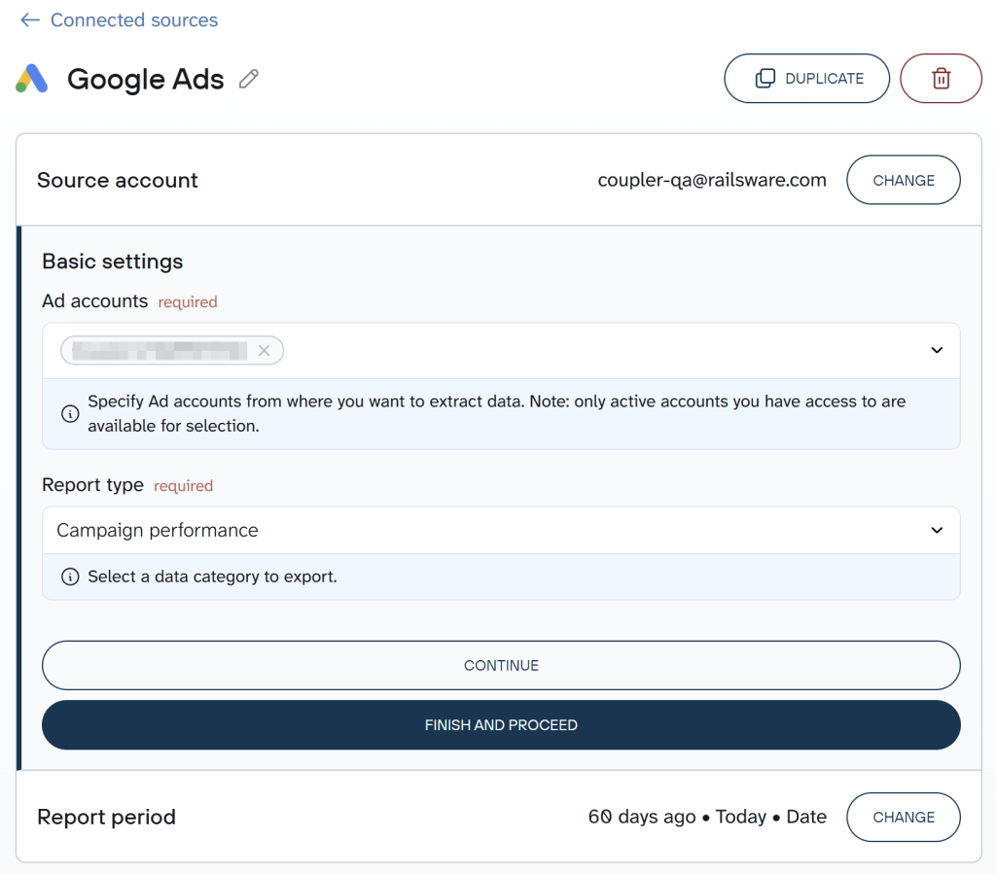996x874 pixels.
Task: Click the back arrow beside Connected sources
Action: point(29,19)
